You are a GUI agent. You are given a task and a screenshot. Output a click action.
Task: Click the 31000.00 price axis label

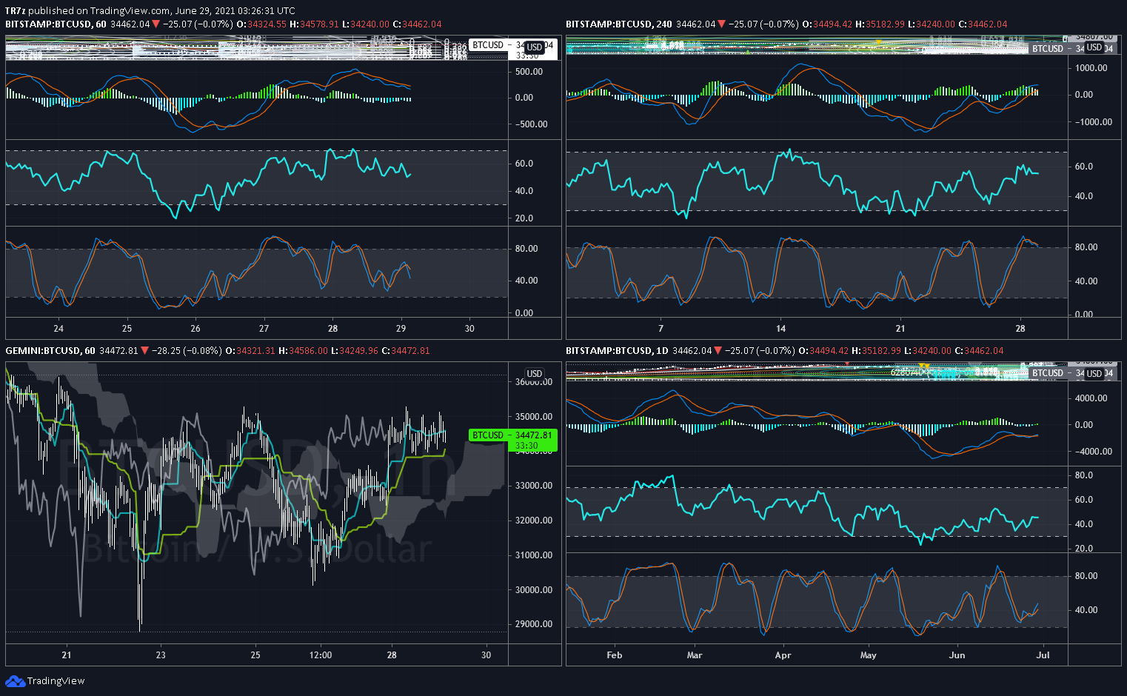click(x=534, y=555)
